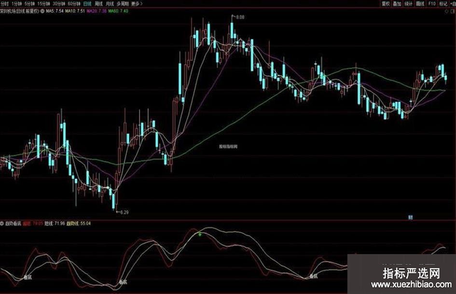Click the green MA60: 7.40 label

(118, 11)
